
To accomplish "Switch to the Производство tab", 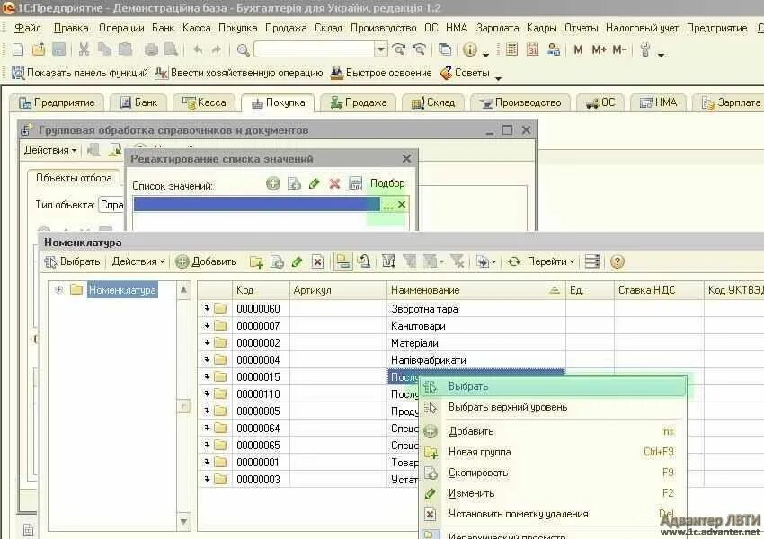I will [520, 102].
